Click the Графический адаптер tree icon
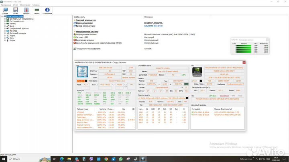The width and height of the screenshot is (289, 162). pyautogui.click(x=8, y=28)
